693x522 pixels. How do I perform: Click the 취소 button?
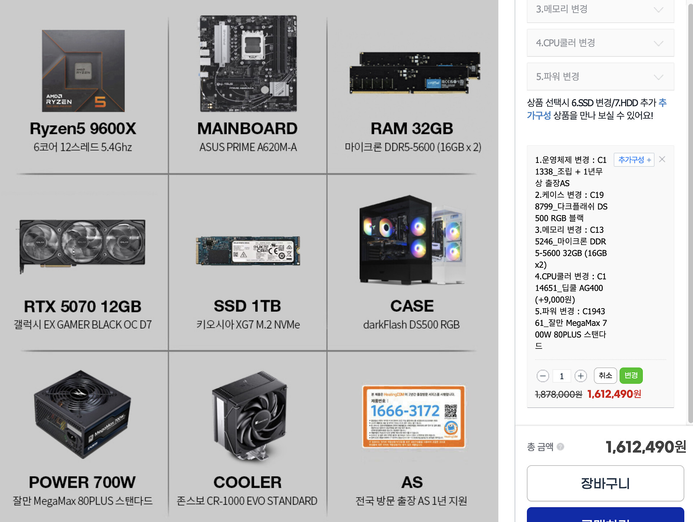coord(605,376)
